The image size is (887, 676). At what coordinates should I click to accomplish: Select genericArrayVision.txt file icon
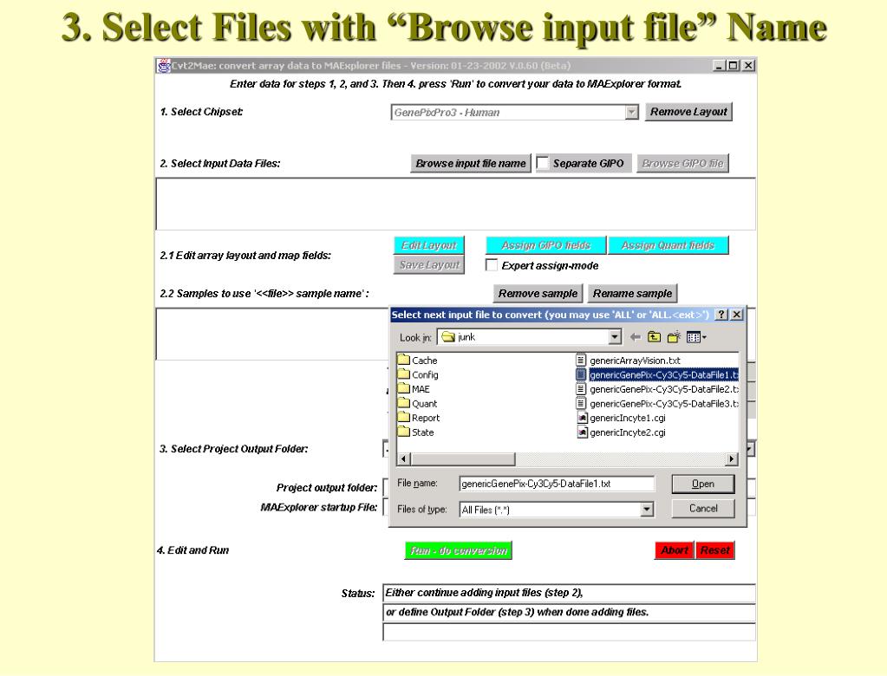click(581, 360)
